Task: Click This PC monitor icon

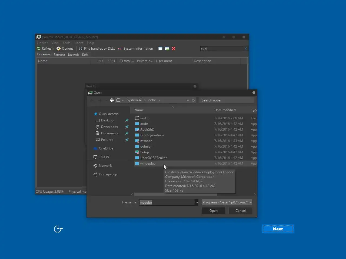Action: click(95, 157)
